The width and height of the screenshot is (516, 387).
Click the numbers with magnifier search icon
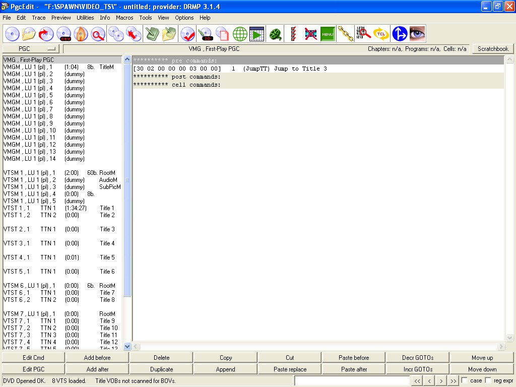pyautogui.click(x=363, y=34)
